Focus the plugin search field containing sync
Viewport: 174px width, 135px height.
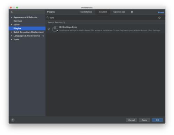pos(103,18)
